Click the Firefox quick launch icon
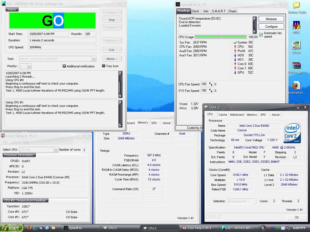310x232 pixels. 29,228
